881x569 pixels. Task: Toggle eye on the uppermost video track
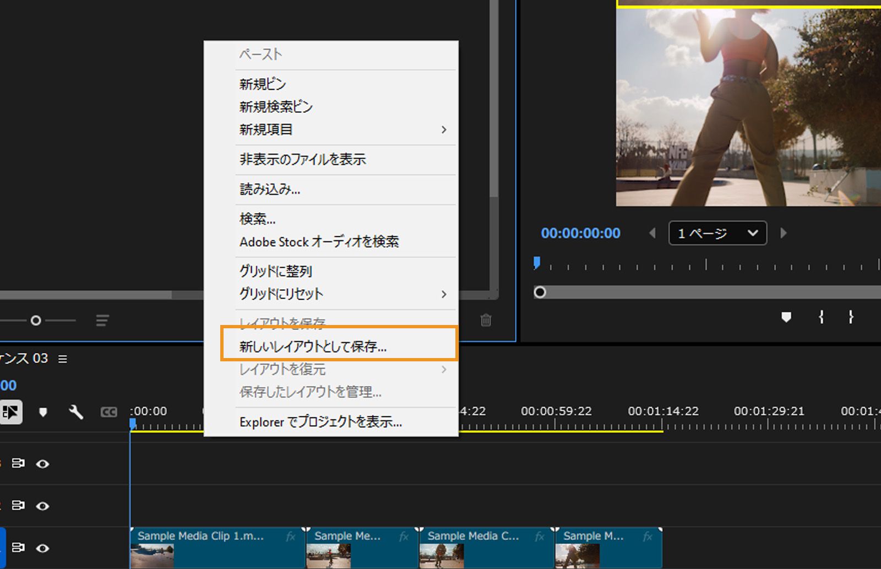[x=42, y=464]
